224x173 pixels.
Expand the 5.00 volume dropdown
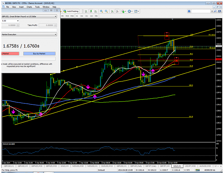[x=18, y=21]
